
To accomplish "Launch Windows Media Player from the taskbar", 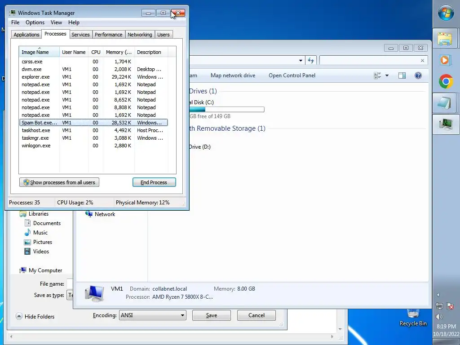I will pyautogui.click(x=445, y=60).
